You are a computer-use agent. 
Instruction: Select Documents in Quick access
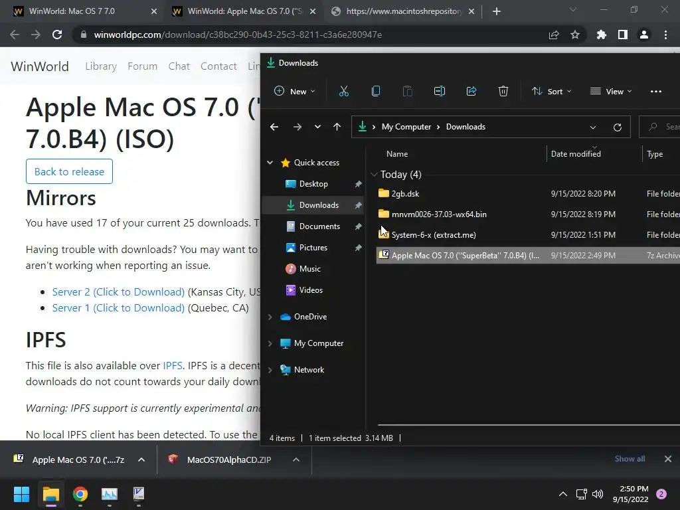(319, 226)
